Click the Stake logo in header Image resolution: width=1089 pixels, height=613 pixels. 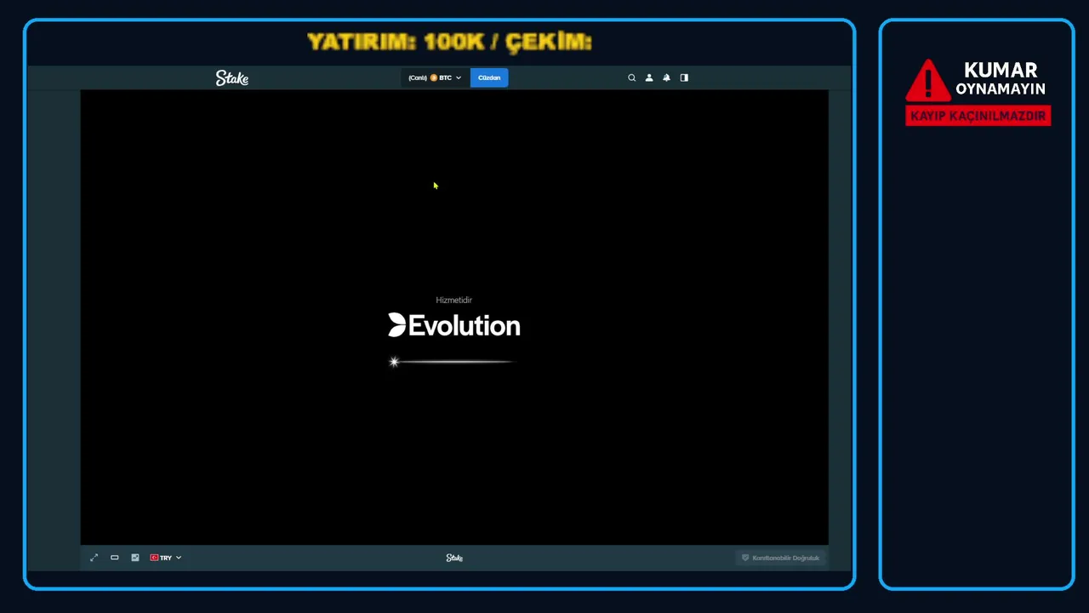pos(231,77)
